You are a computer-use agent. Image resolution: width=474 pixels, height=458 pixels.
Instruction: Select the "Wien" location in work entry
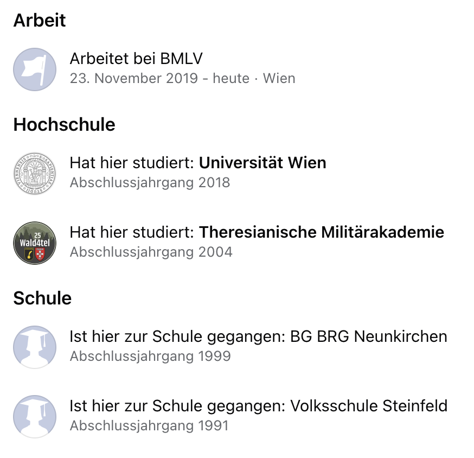pos(279,78)
